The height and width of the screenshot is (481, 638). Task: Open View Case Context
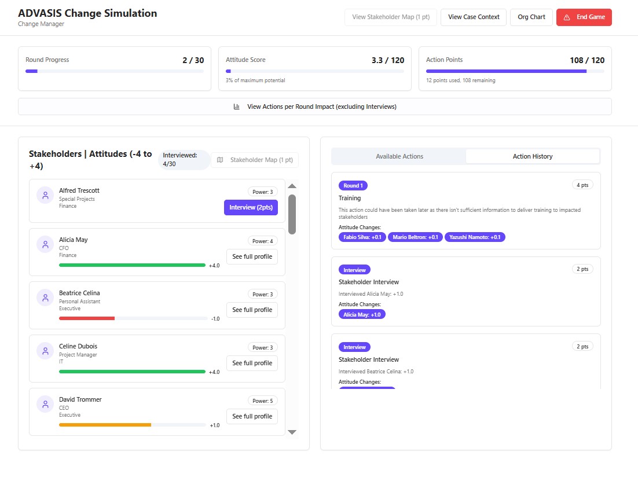(474, 17)
